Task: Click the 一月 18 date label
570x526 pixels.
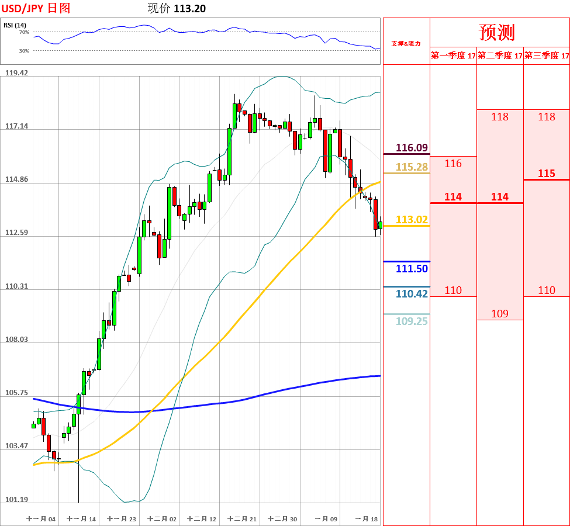Action: coord(367,519)
